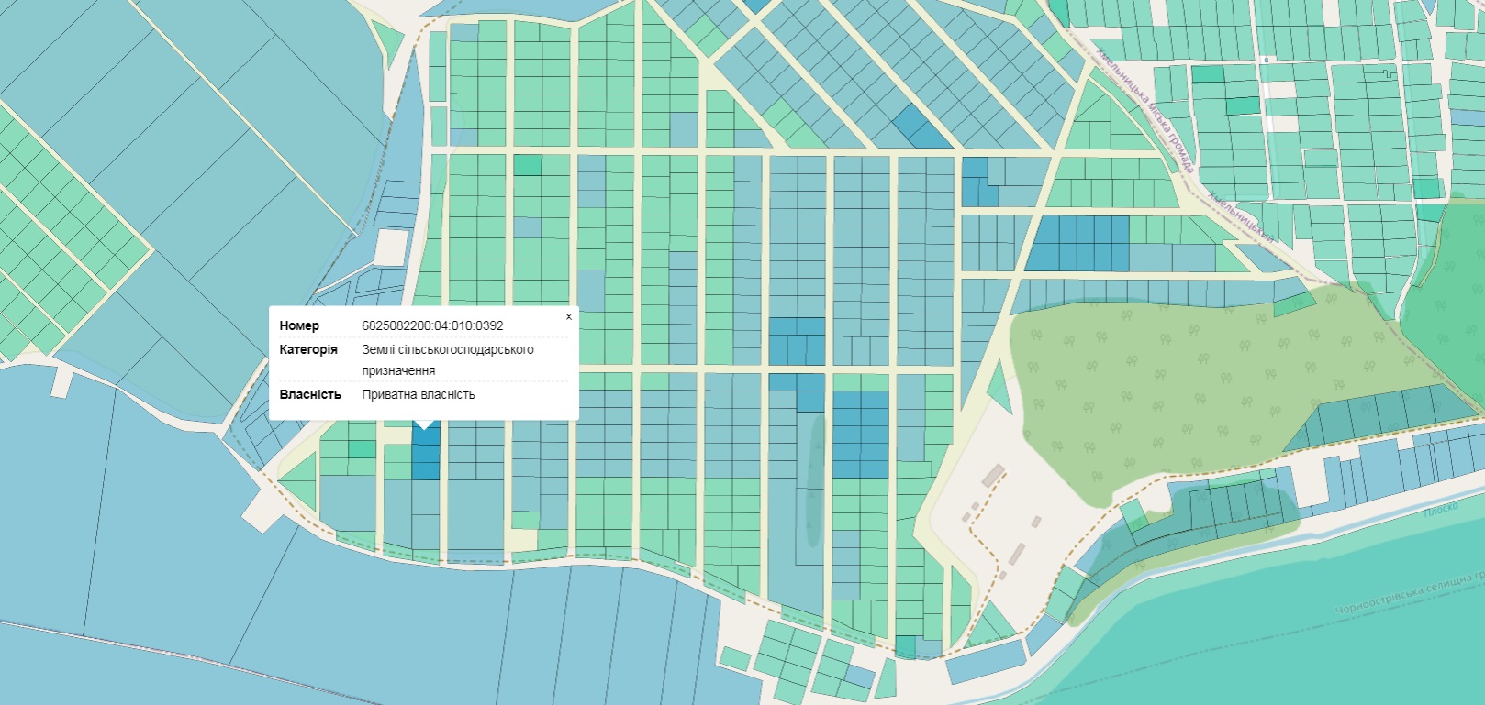The image size is (1485, 705).
Task: Click the popup's white pointer arrow tip
Action: tap(424, 425)
